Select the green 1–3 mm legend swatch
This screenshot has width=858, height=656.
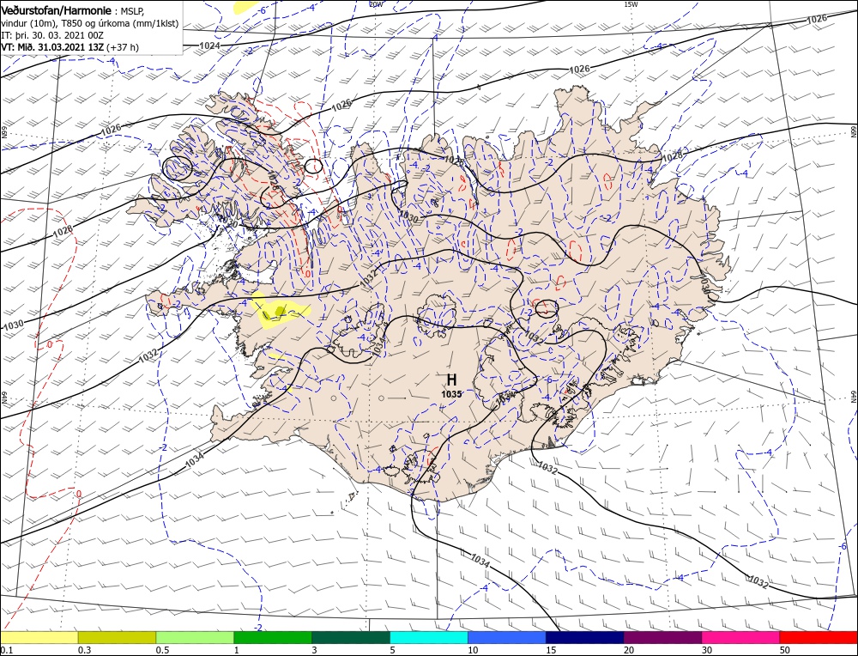pyautogui.click(x=273, y=637)
